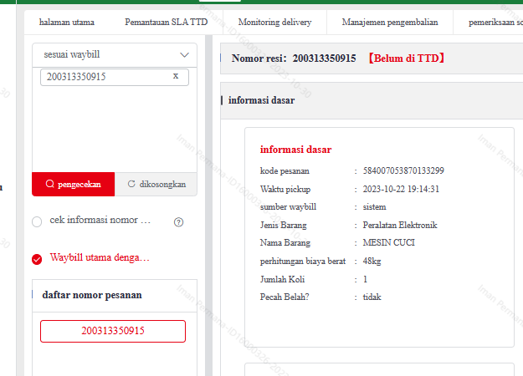Screen dimensions: 523x376
Task: Expand the sesuai waybill dropdown
Action: (115, 55)
